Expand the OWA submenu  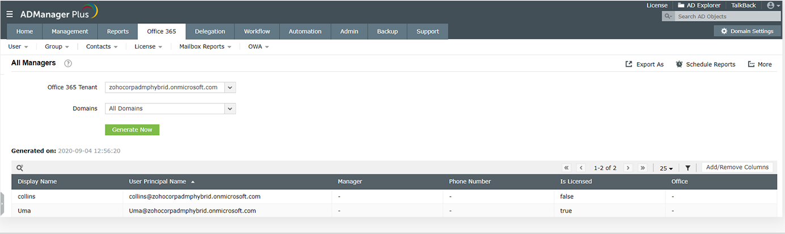(259, 46)
